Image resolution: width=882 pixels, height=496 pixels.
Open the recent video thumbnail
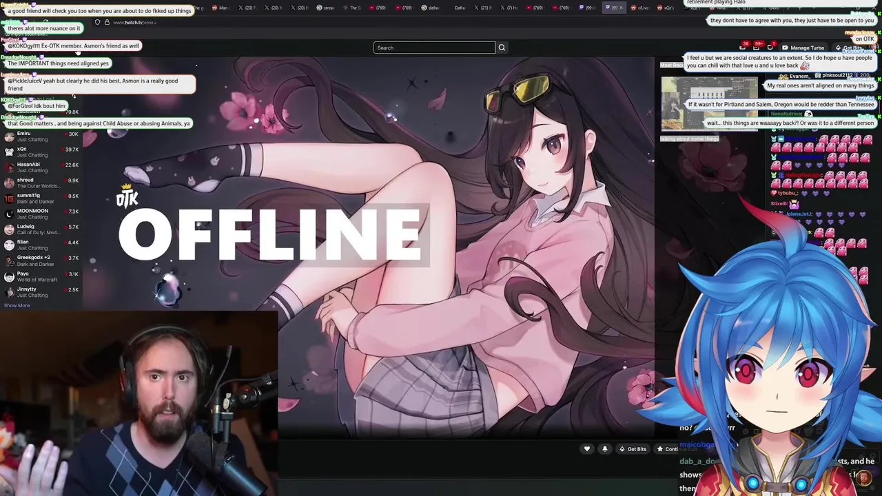click(709, 103)
